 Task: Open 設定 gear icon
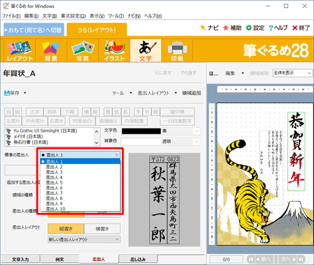click(x=249, y=28)
